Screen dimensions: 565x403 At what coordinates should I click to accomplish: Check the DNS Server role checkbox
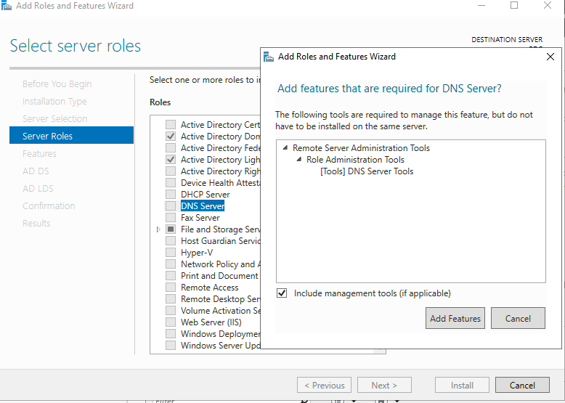coord(171,206)
